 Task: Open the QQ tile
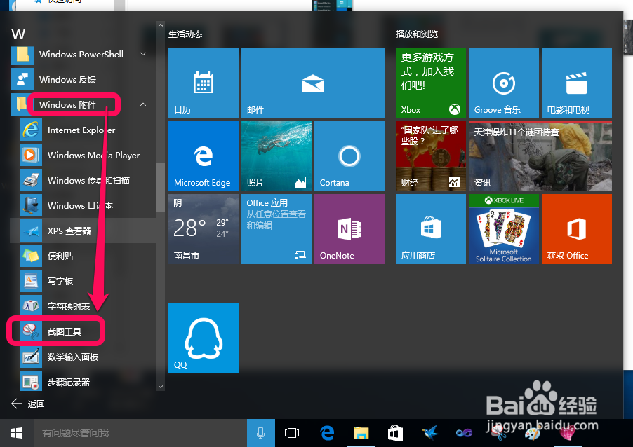pos(203,338)
